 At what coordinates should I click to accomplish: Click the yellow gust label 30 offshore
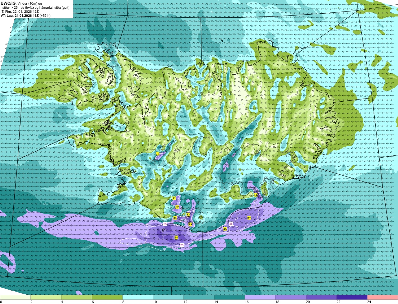176,237
